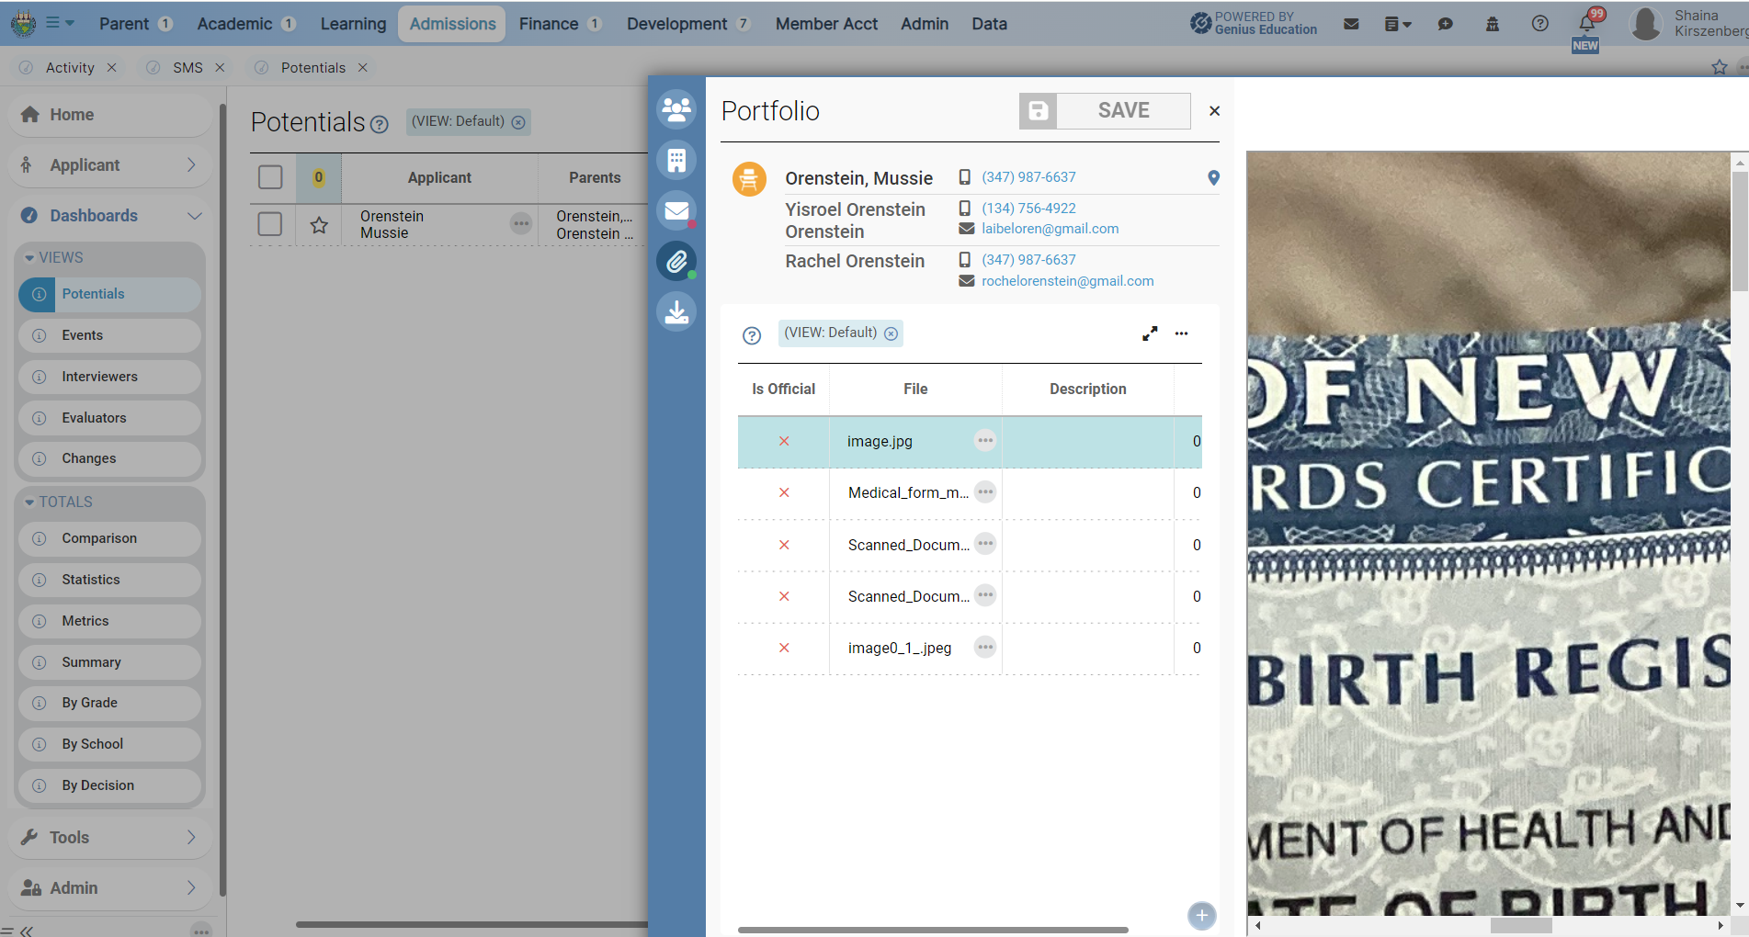Open the chat bubble icon in top bar
The height and width of the screenshot is (937, 1749).
[x=1445, y=24]
